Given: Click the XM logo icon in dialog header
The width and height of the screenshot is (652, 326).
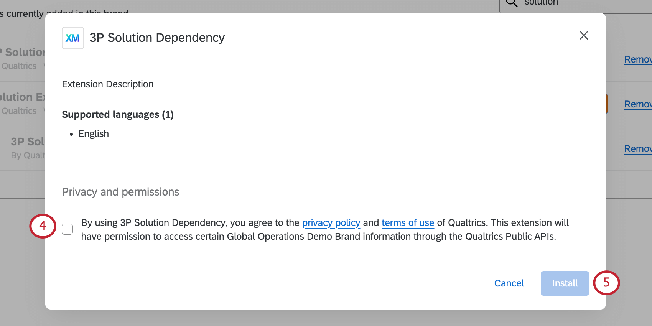Looking at the screenshot, I should (x=73, y=38).
